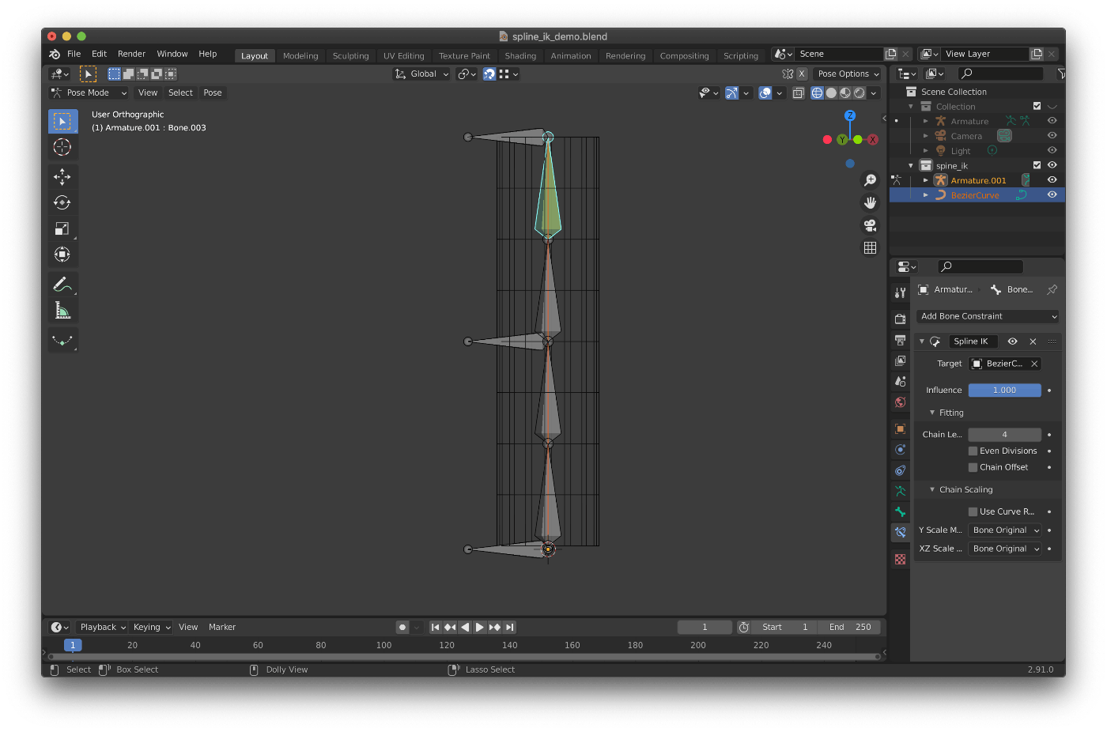1107x732 pixels.
Task: Pick the Measure ruler tool
Action: [62, 311]
